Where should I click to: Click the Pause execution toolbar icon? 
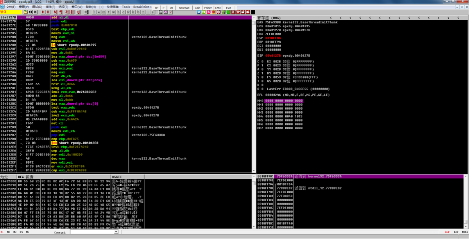48,12
